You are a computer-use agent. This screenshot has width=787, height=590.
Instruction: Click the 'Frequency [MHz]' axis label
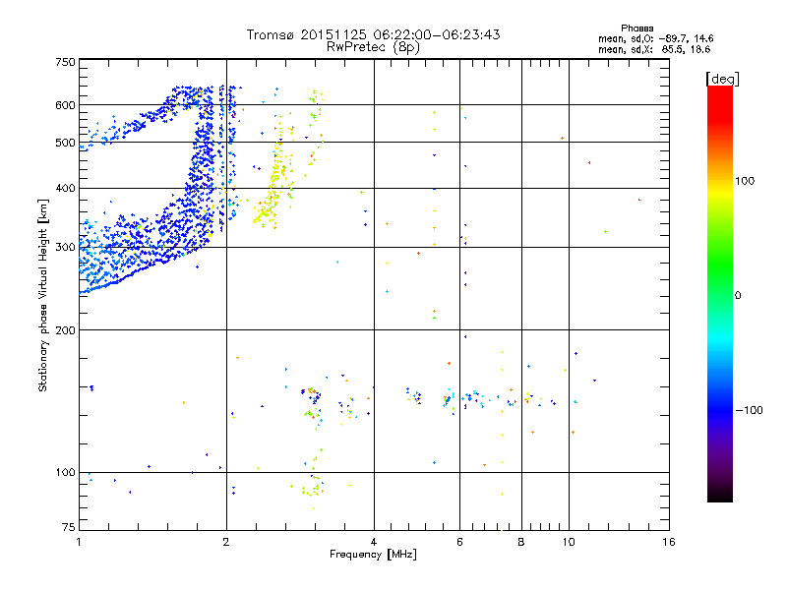pos(373,555)
